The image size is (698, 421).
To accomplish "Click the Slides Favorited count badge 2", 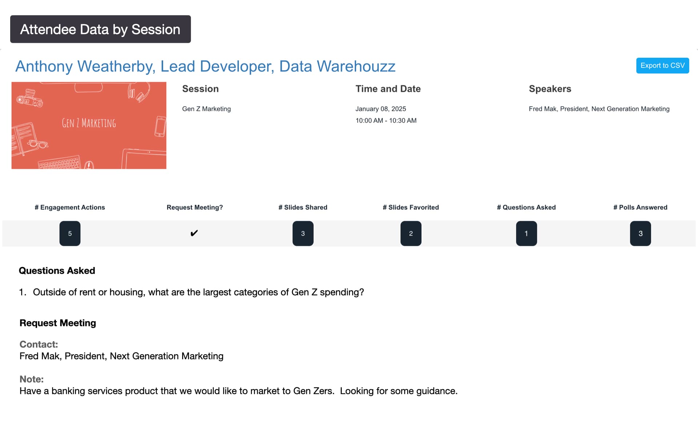I will point(411,233).
